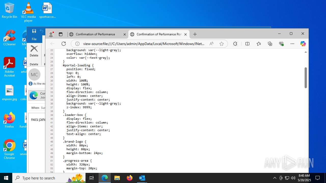Open the Extensions puzzle icon

(x=235, y=44)
